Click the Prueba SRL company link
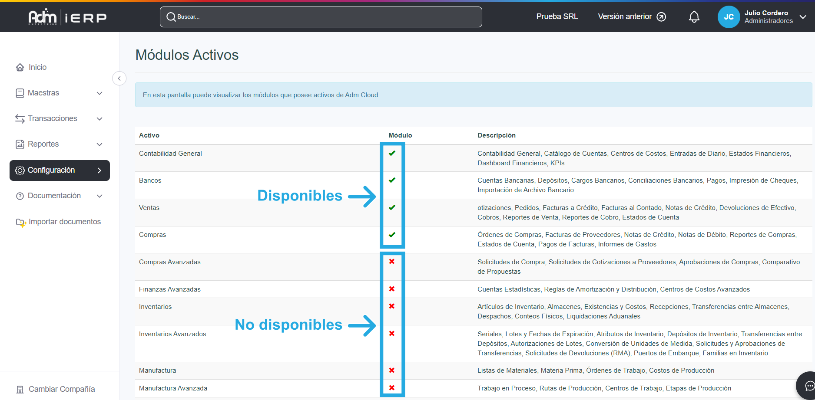The width and height of the screenshot is (815, 400). click(x=557, y=16)
